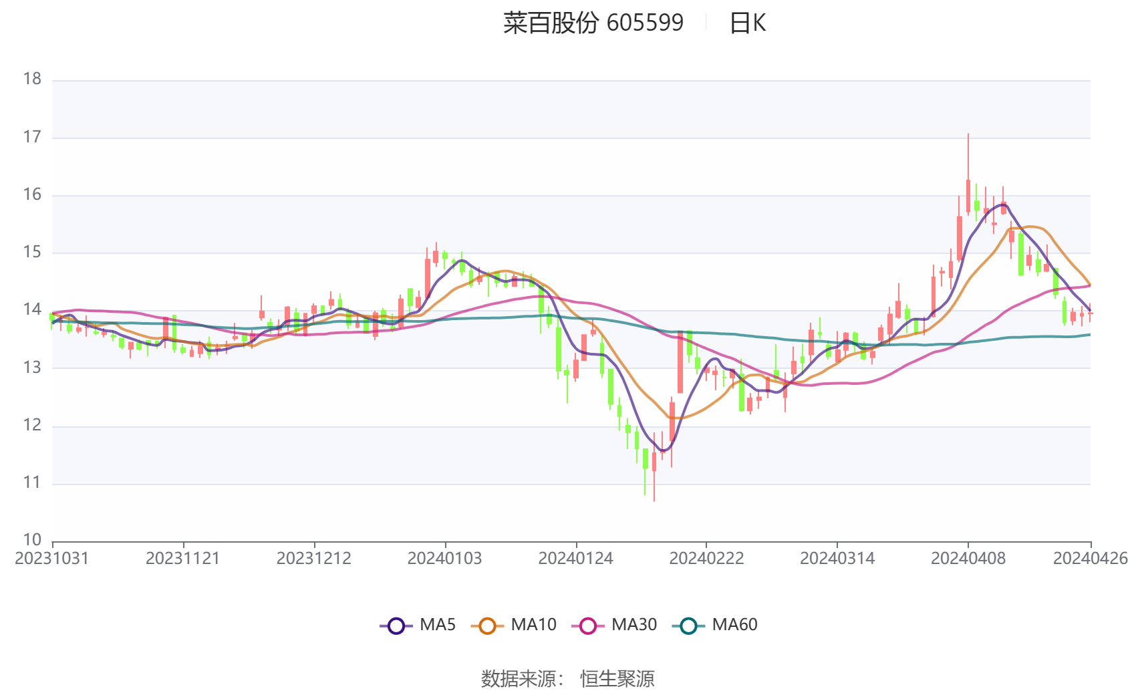Toggle the MA5 series via its text label
Viewport: 1136px width, 691px height.
[438, 625]
